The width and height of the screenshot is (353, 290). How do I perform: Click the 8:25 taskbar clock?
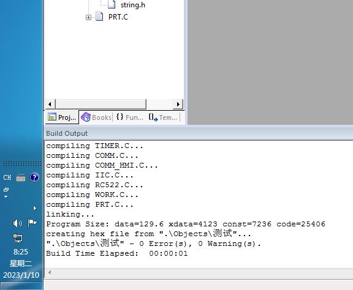tap(21, 252)
